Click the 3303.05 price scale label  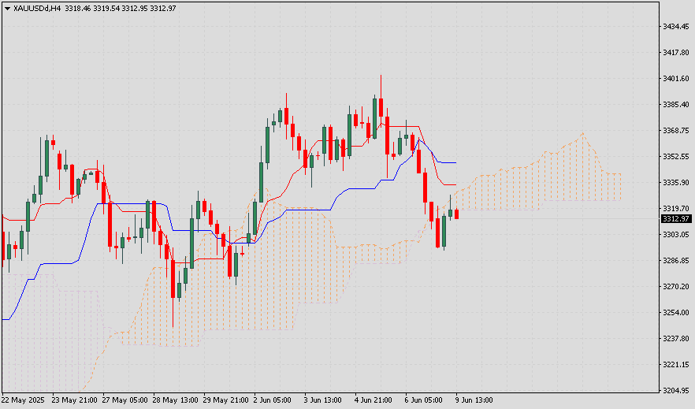point(675,234)
